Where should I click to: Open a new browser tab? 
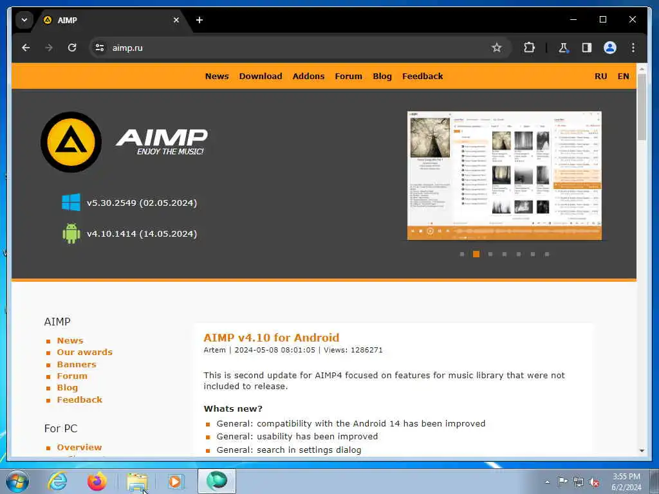(200, 20)
